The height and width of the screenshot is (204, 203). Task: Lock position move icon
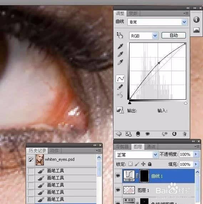(143, 164)
